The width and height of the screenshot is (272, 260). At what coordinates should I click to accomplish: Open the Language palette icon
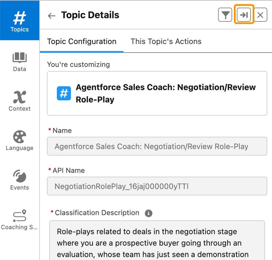pyautogui.click(x=20, y=137)
